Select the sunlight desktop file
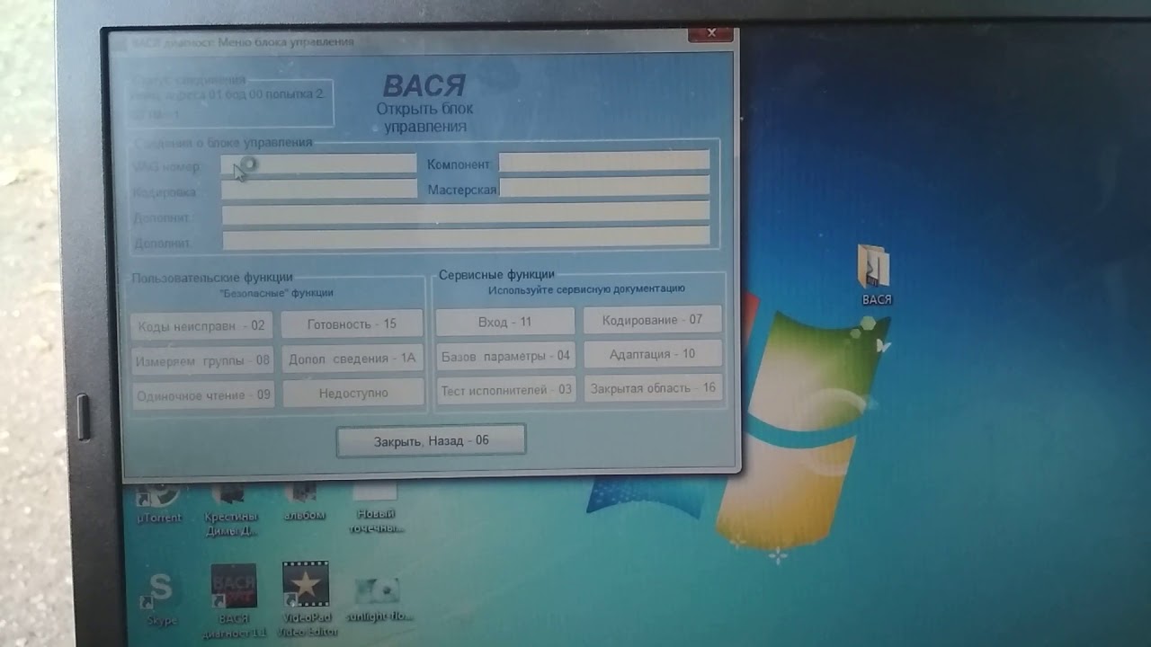Screen dimensions: 1151x647 point(379,599)
